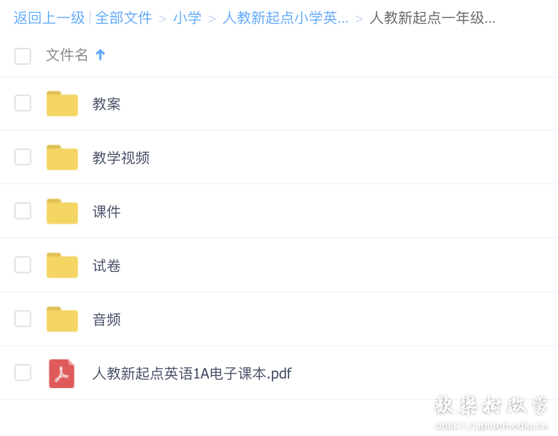
Task: Check the checkbox for the 教案 folder
Action: coord(23,103)
